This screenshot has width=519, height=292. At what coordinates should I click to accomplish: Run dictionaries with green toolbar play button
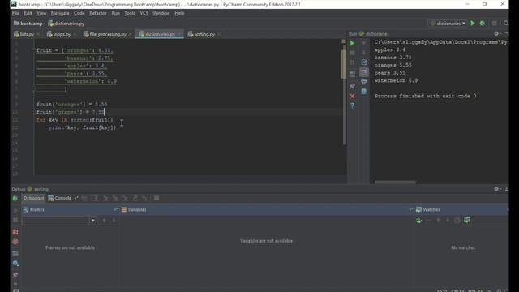coord(473,24)
